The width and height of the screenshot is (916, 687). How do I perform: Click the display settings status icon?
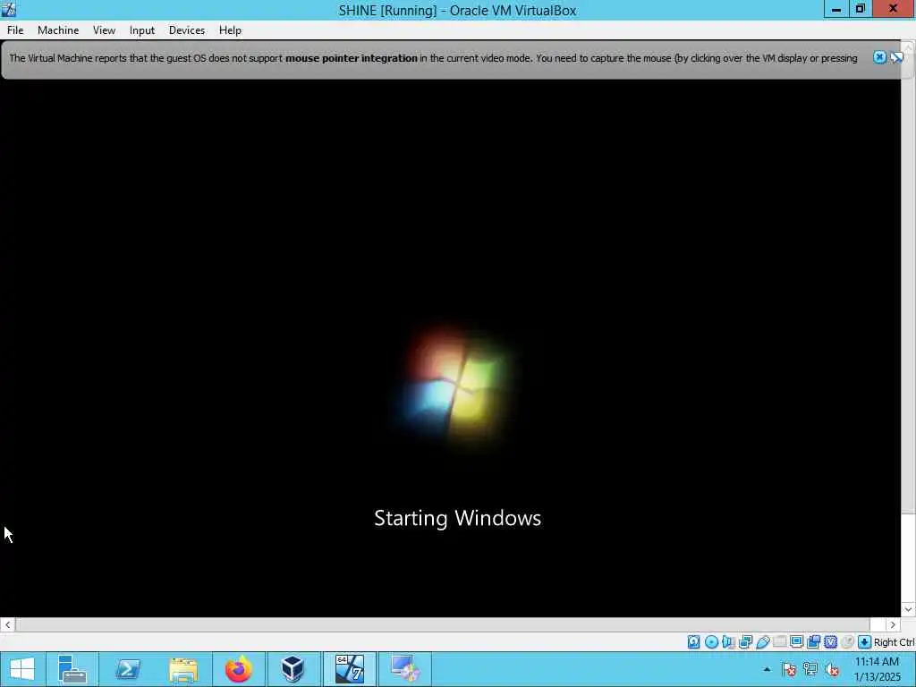[x=796, y=642]
